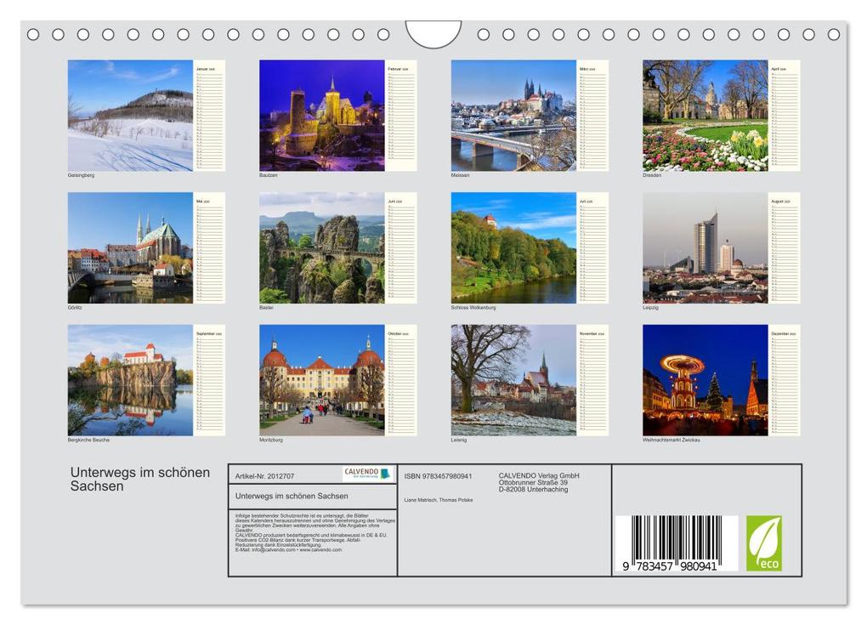Select the Moritzburg palace photo
Viewport: 867px width, 625px height.
(321, 380)
